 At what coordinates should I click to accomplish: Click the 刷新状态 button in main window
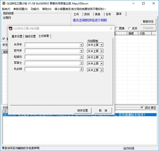point(148,22)
